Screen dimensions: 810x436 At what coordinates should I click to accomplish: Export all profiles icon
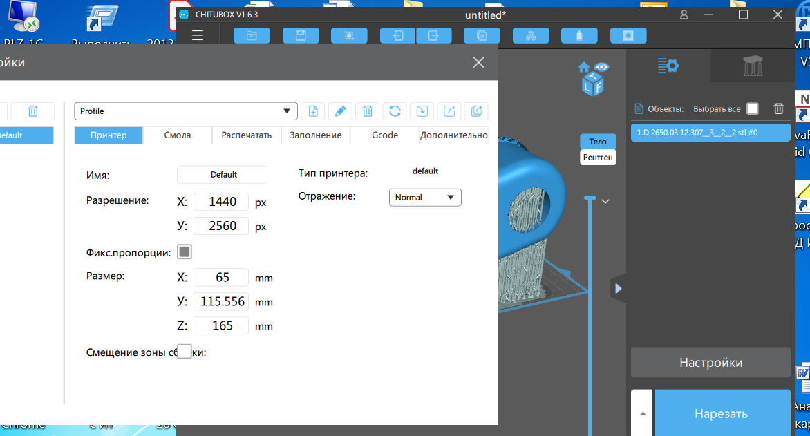(476, 111)
